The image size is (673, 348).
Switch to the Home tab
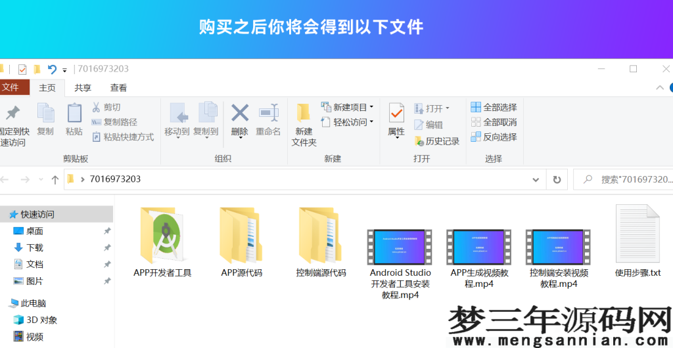(47, 88)
